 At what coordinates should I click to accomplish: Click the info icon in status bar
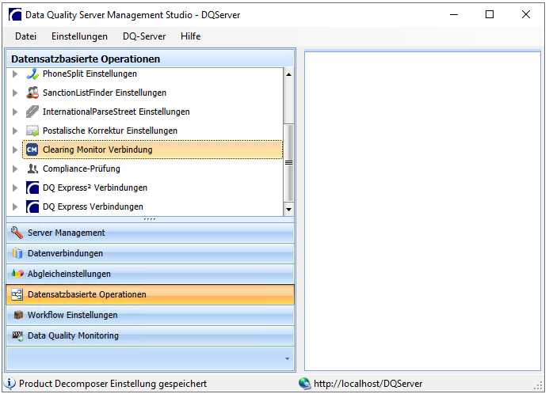tap(10, 384)
